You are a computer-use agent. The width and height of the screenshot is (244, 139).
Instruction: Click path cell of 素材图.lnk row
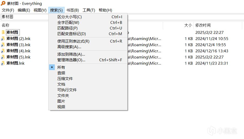click(144, 63)
